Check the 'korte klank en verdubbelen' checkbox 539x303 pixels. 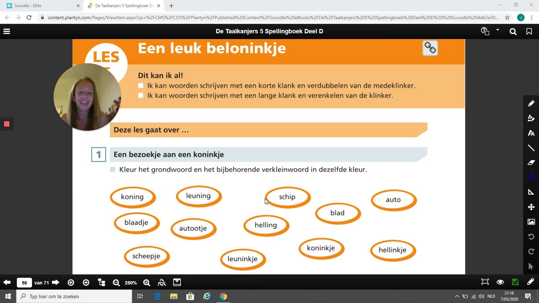141,85
